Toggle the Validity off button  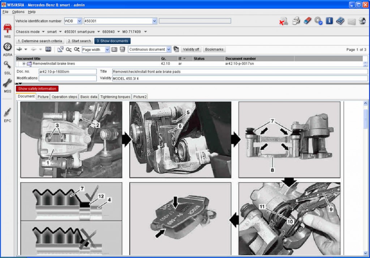(191, 49)
